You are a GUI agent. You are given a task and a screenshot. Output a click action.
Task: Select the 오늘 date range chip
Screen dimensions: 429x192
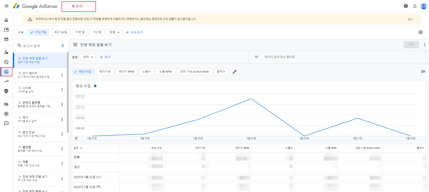tap(21, 32)
